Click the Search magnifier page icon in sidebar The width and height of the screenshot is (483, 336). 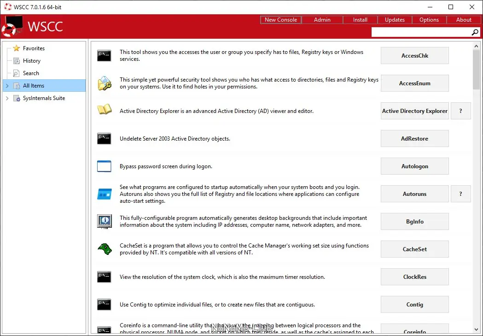[x=16, y=73]
